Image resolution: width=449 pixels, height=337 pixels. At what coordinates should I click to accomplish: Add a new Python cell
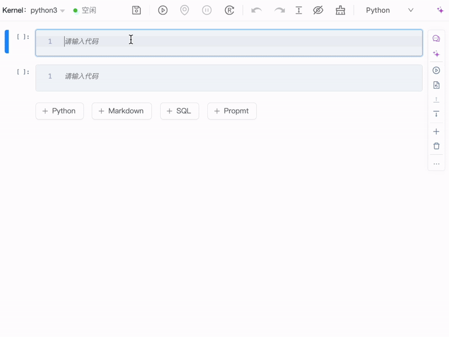[59, 111]
